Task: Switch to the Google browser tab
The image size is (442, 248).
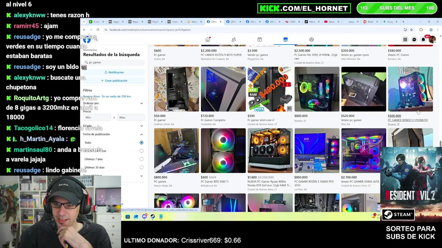Action: click(390, 22)
